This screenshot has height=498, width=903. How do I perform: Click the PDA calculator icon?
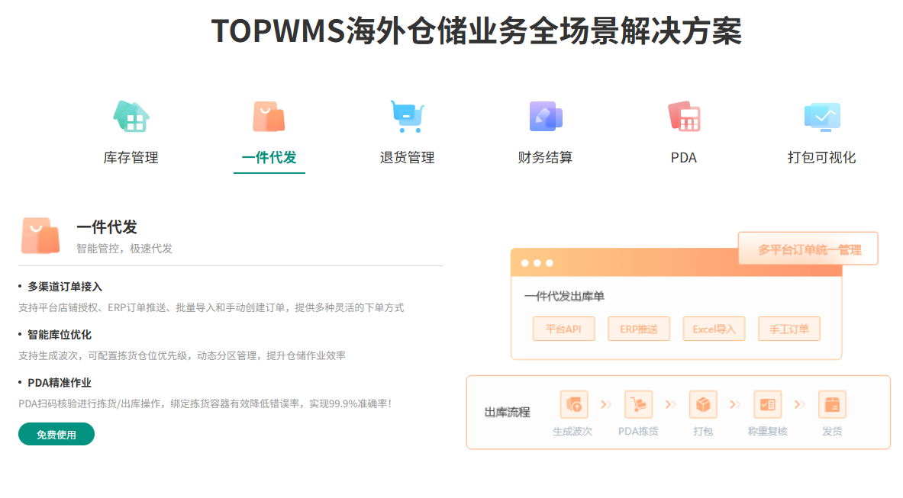click(684, 117)
